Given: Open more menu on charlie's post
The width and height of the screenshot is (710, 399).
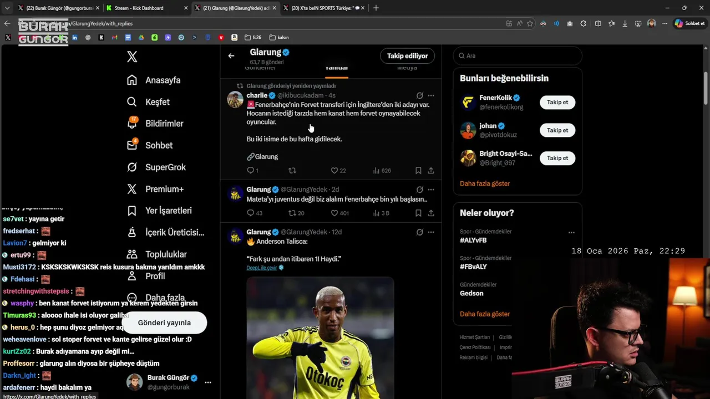Looking at the screenshot, I should 431,95.
